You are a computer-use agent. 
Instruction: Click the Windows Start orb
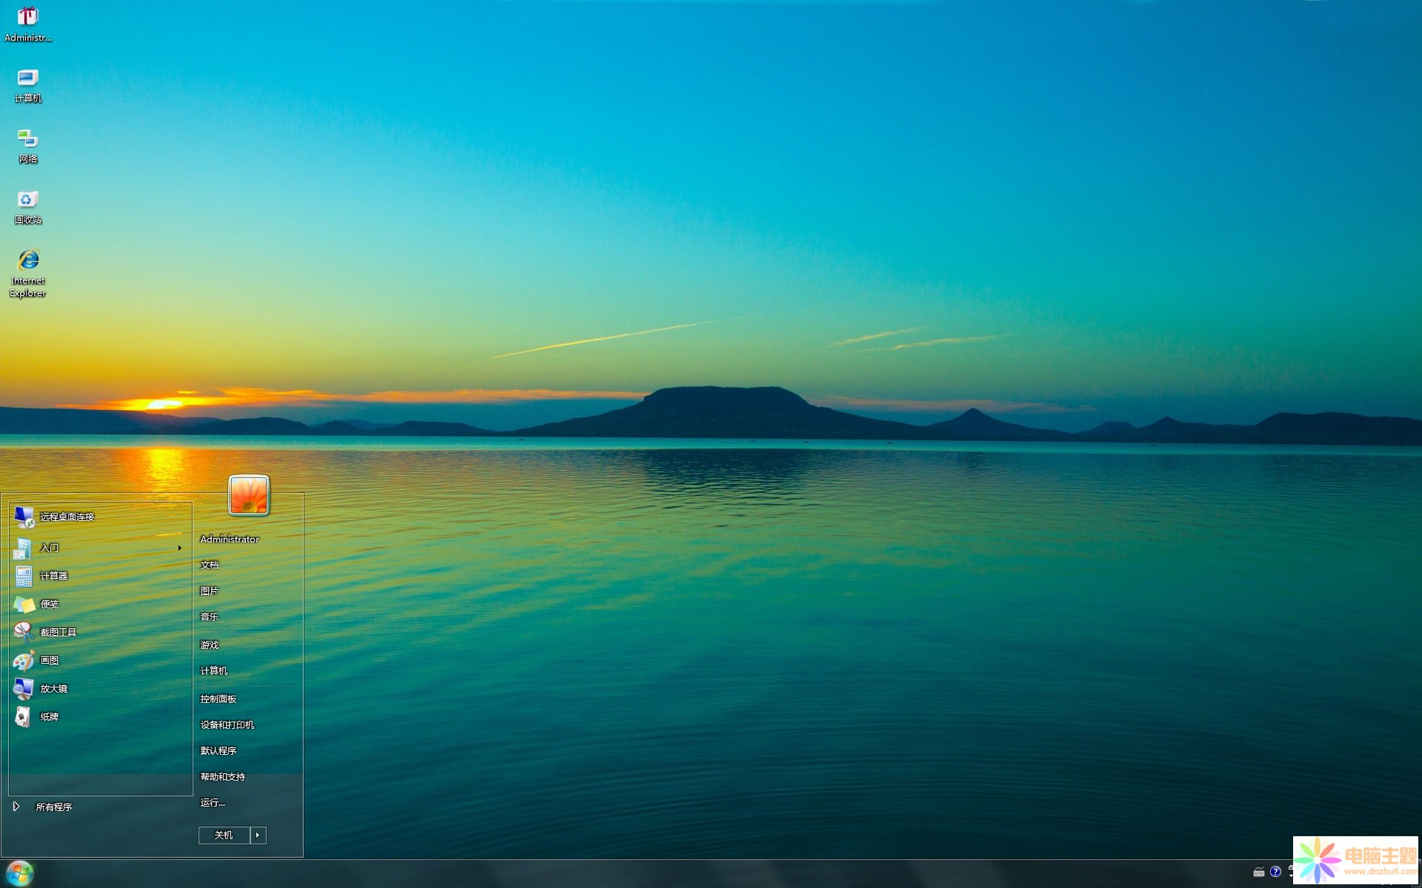[20, 873]
